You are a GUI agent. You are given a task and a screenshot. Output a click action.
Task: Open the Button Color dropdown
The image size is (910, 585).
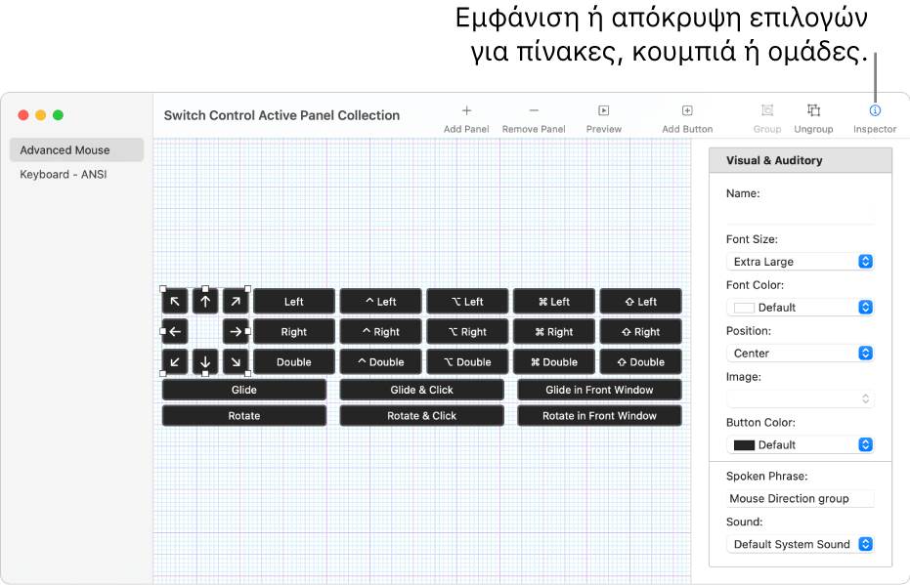(x=800, y=444)
